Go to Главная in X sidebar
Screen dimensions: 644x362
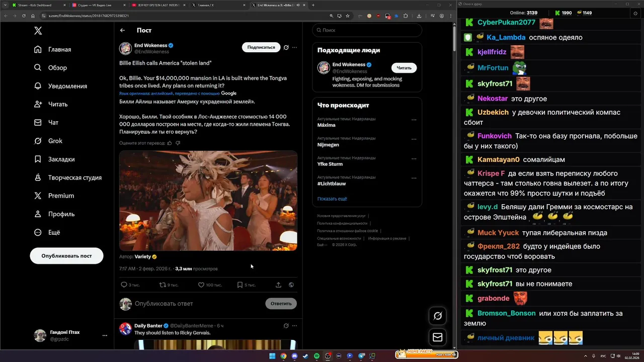(x=53, y=49)
